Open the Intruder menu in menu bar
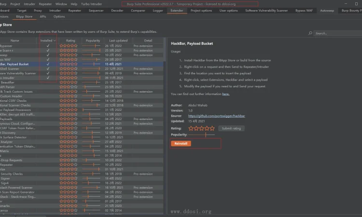 tap(29, 4)
